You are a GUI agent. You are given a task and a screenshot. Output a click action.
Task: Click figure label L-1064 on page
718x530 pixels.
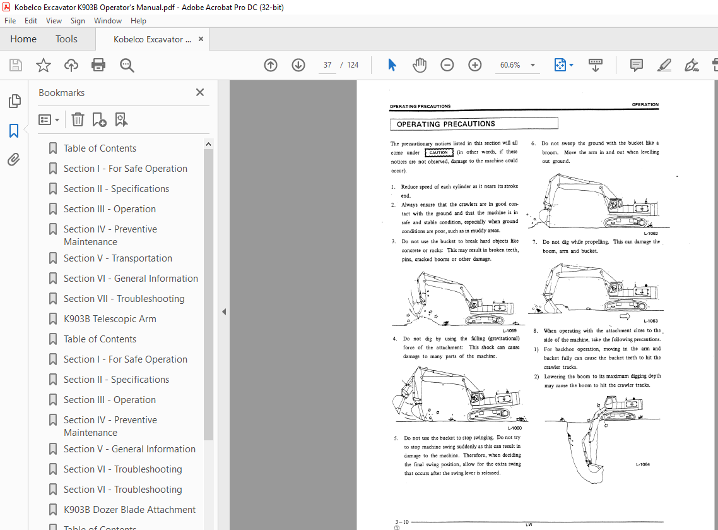(643, 464)
